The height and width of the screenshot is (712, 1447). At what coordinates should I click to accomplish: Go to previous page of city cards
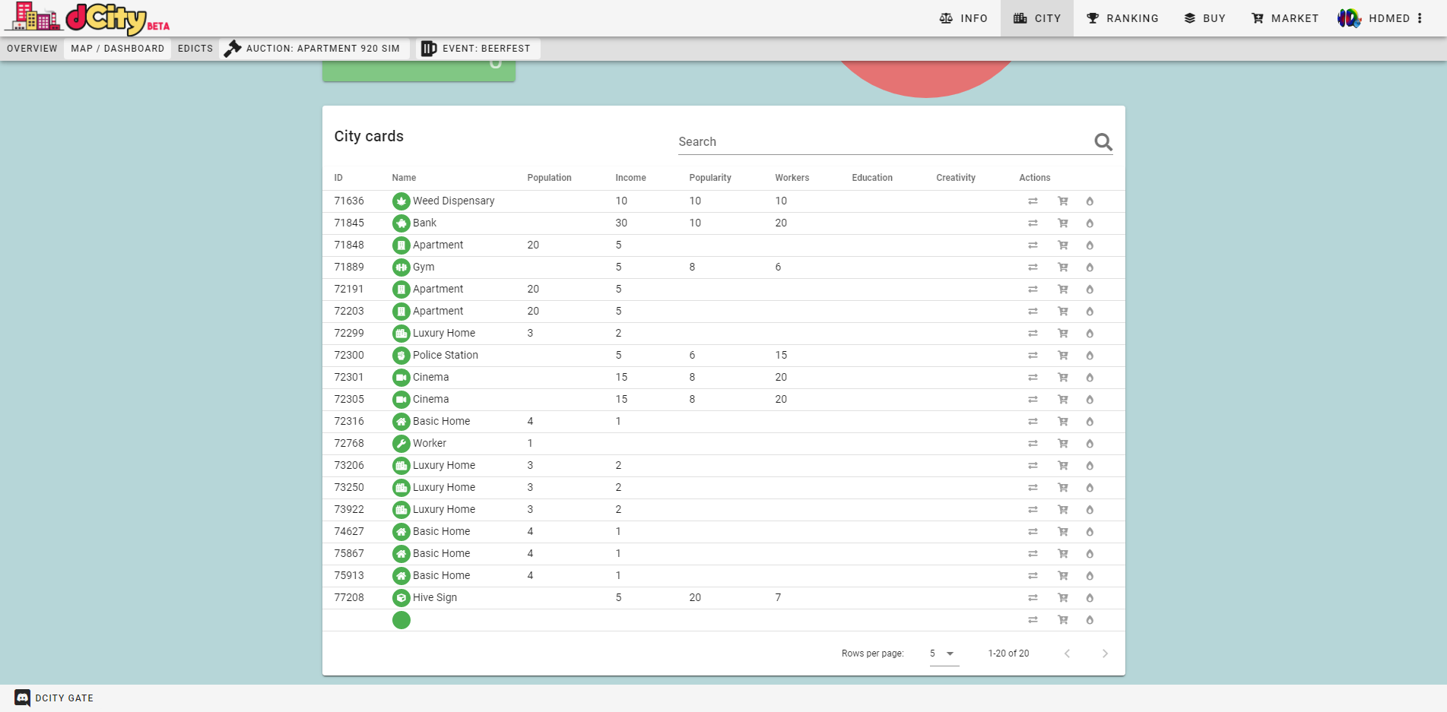click(1067, 653)
